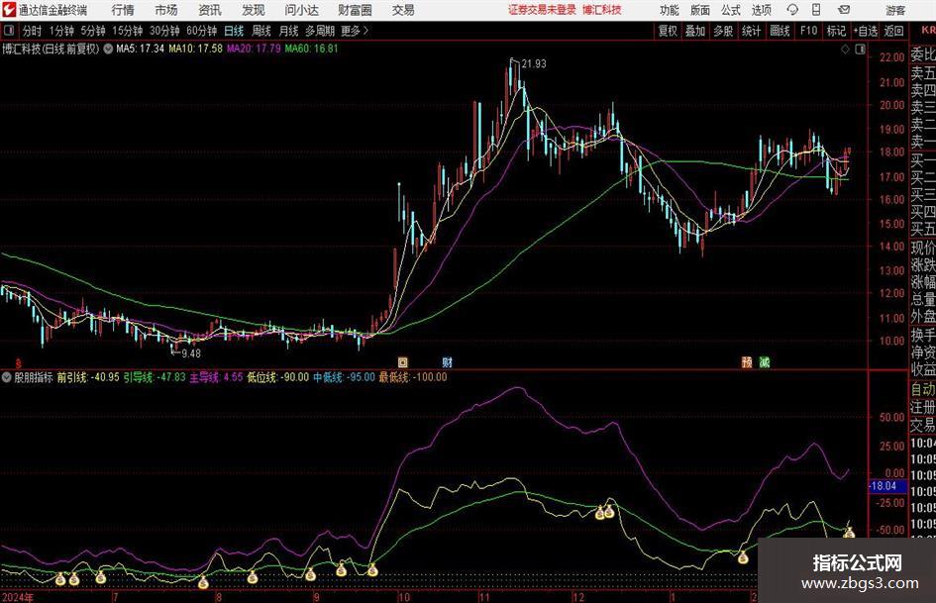936x603 pixels.
Task: Click the 低位线: -90.00 indicator value
Action: click(278, 377)
